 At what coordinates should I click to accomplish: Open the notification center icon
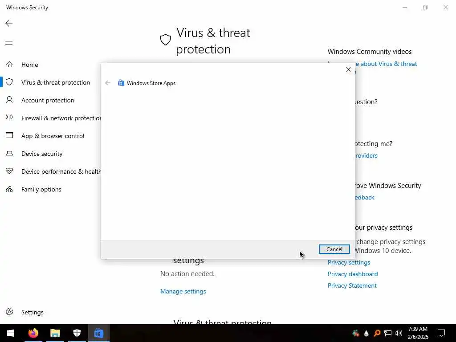[x=441, y=333]
